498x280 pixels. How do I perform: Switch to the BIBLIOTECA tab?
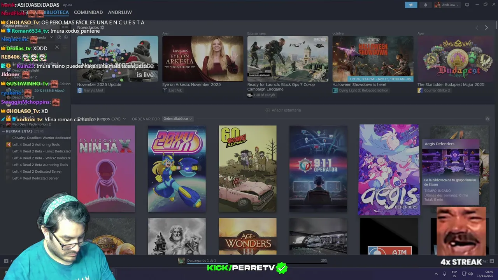tap(56, 12)
